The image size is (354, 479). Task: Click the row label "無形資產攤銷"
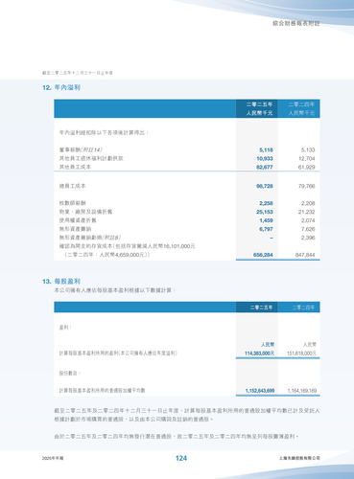coord(75,229)
